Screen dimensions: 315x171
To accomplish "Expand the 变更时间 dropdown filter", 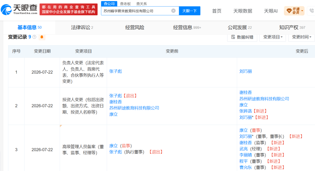I will (301, 37).
